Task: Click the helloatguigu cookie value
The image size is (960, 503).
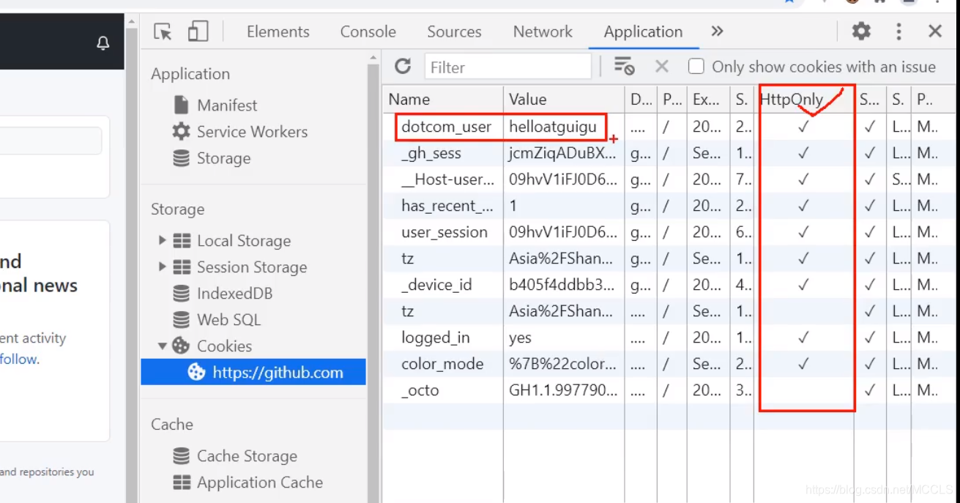Action: point(553,127)
